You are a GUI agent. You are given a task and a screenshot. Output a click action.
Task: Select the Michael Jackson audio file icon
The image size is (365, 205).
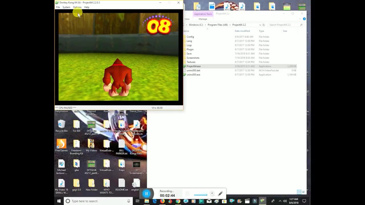[62, 167]
